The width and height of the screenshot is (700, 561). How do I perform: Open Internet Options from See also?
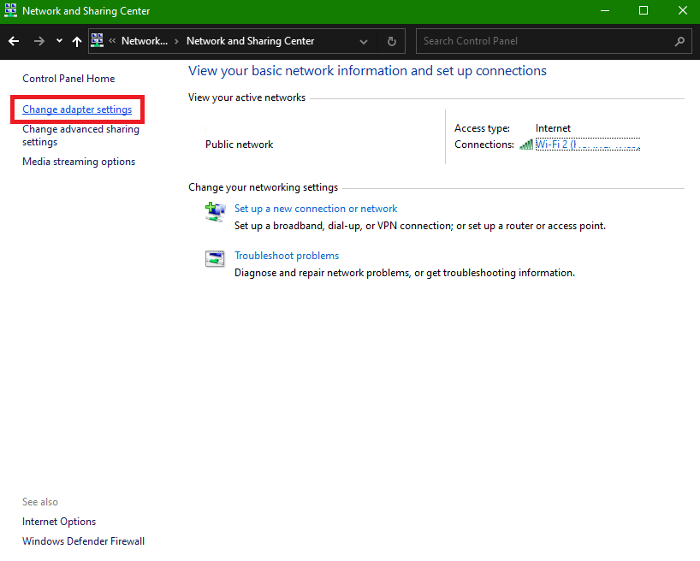pyautogui.click(x=58, y=521)
